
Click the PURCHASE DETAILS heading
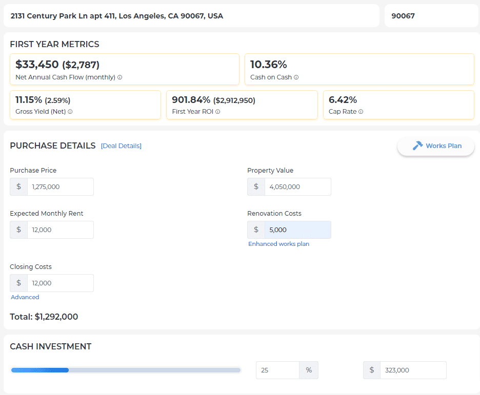pyautogui.click(x=53, y=146)
